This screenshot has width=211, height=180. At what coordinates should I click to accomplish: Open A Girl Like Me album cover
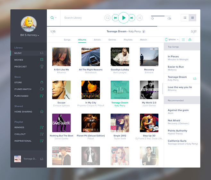point(61,57)
